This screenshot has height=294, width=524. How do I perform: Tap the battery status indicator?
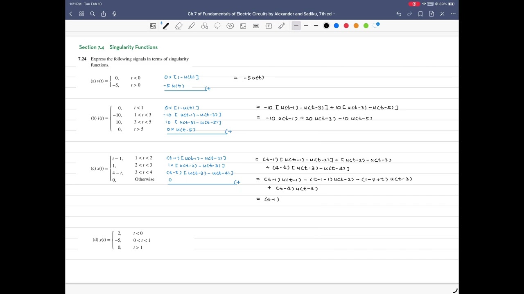point(451,4)
